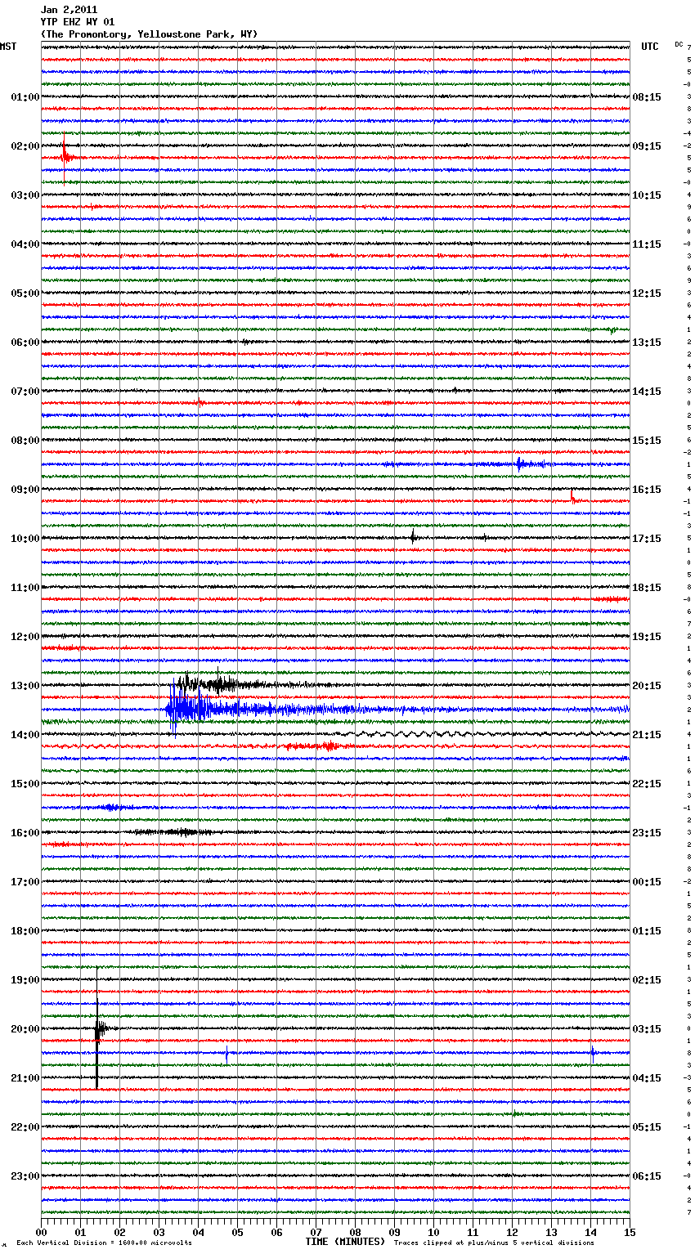This screenshot has width=695, height=1254.
Task: Click the small red blip on the 16:15 UTC row
Action: [573, 497]
